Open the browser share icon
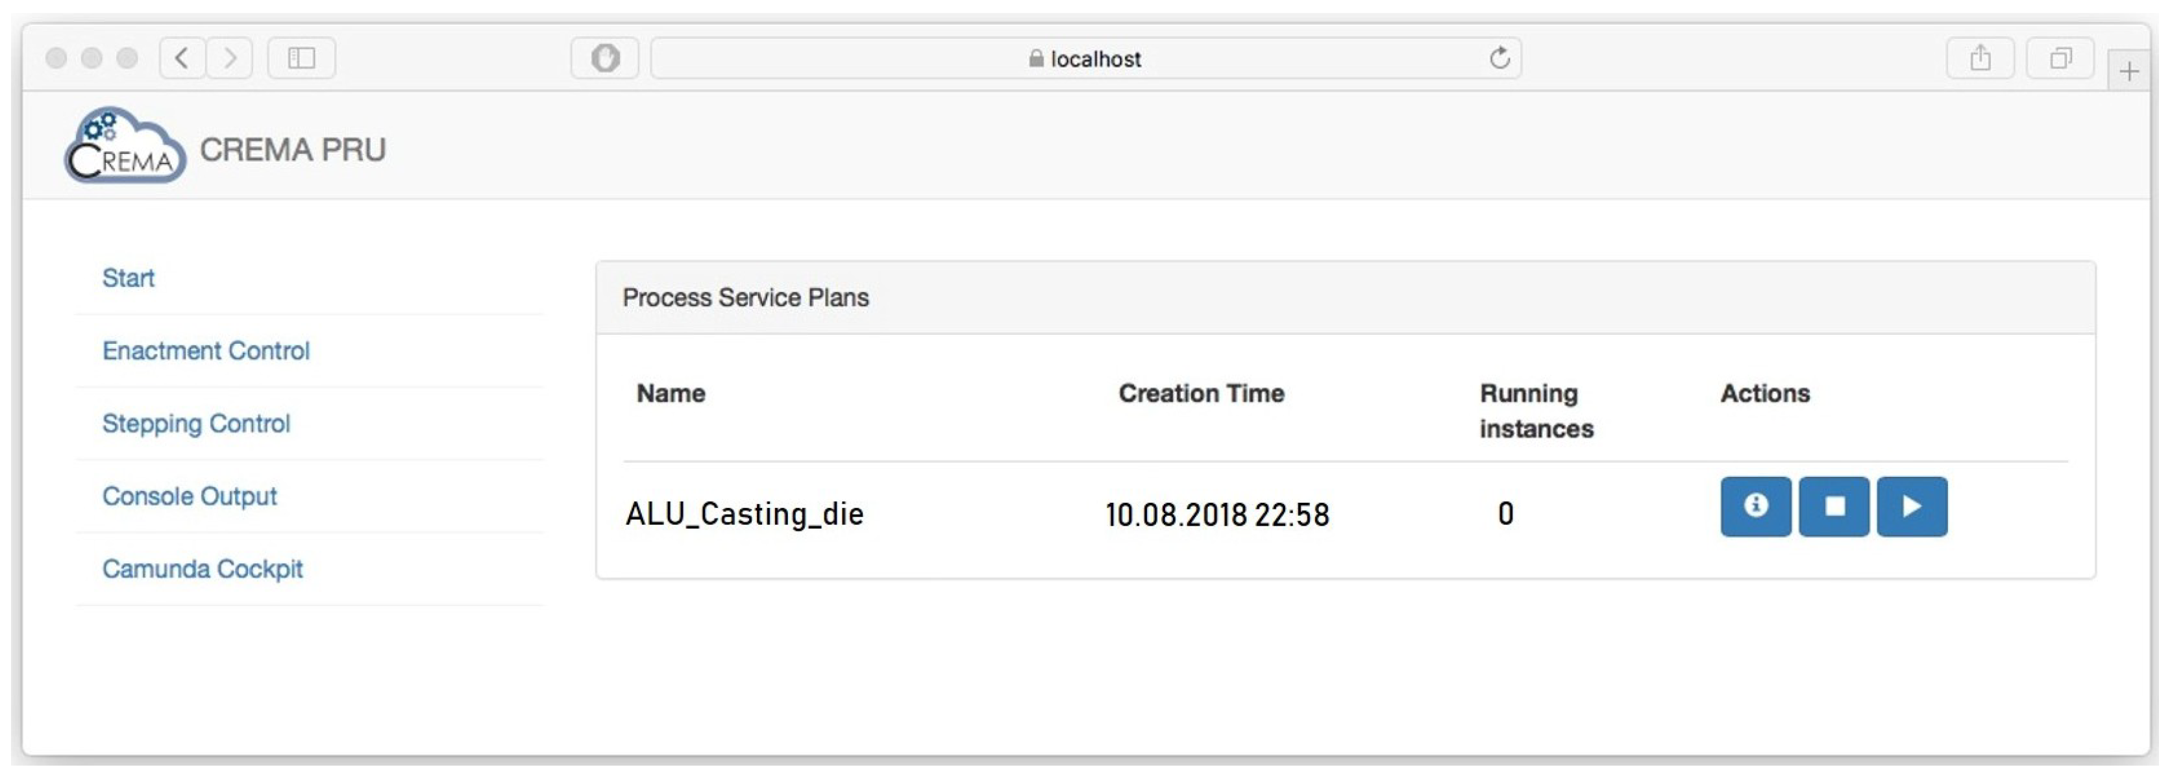This screenshot has height=776, width=2170. [x=1980, y=58]
